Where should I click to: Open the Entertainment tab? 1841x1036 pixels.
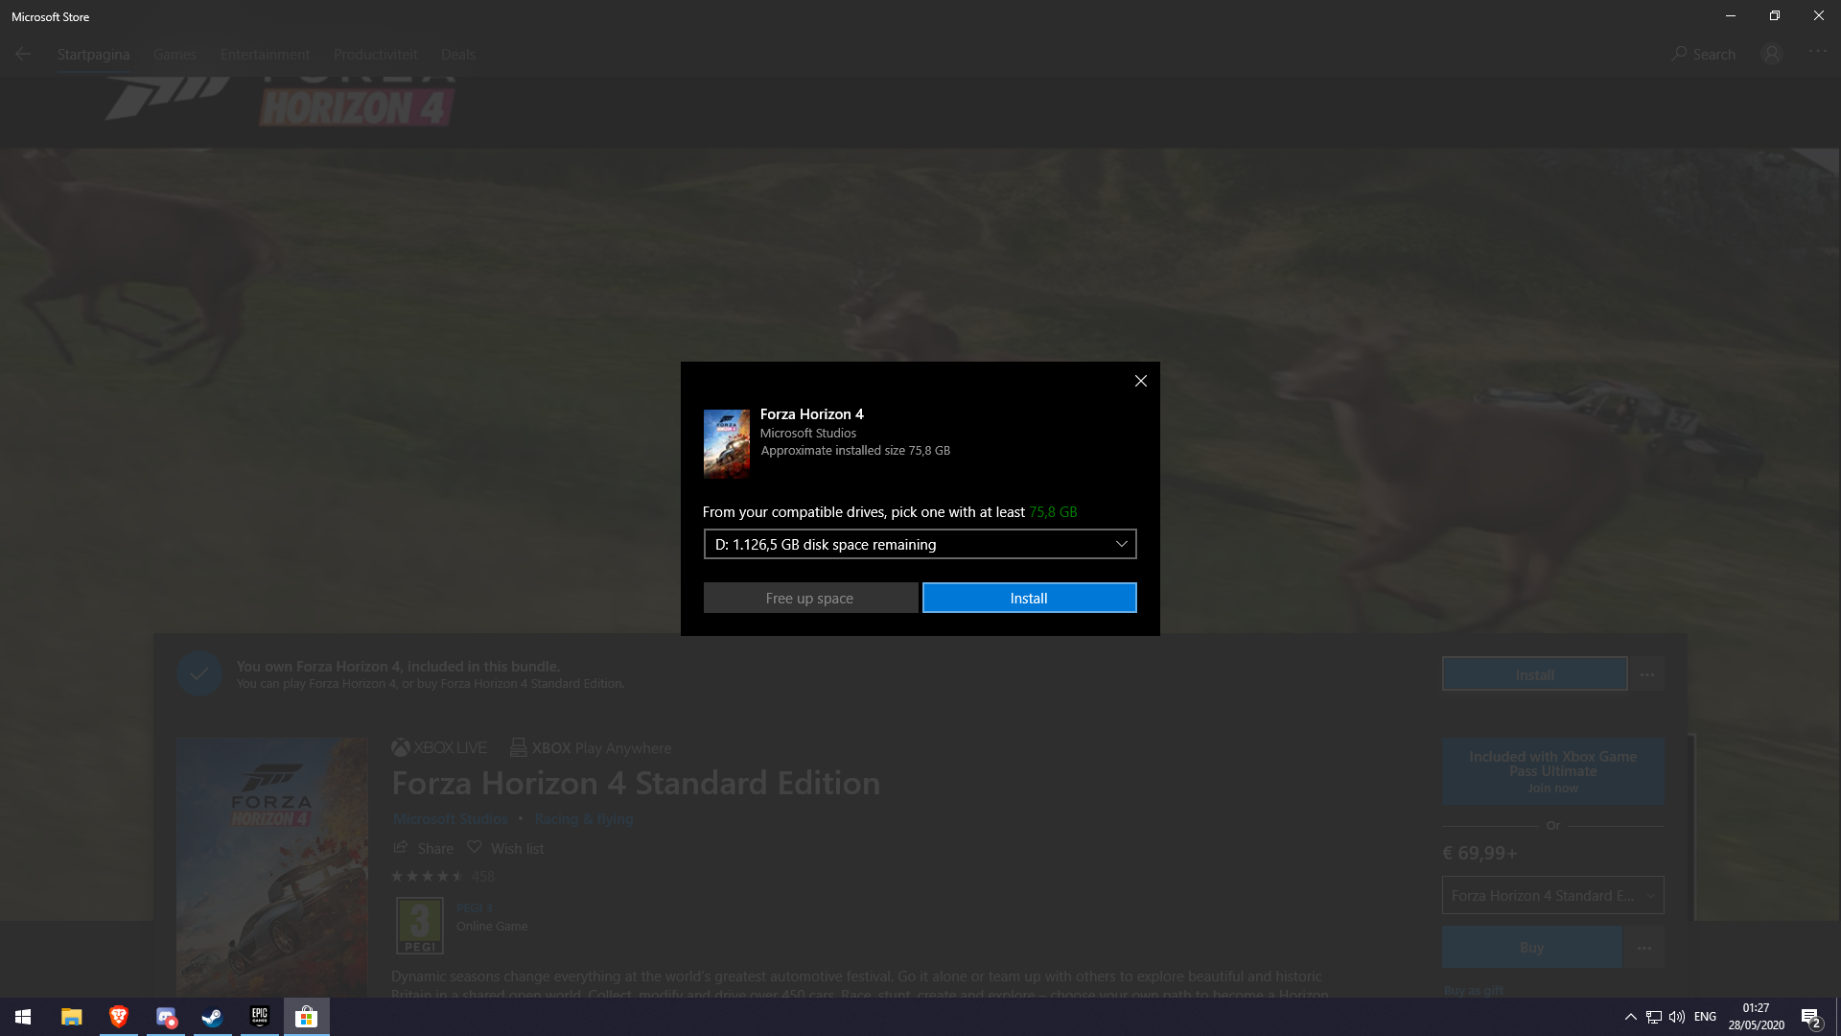[x=265, y=55]
